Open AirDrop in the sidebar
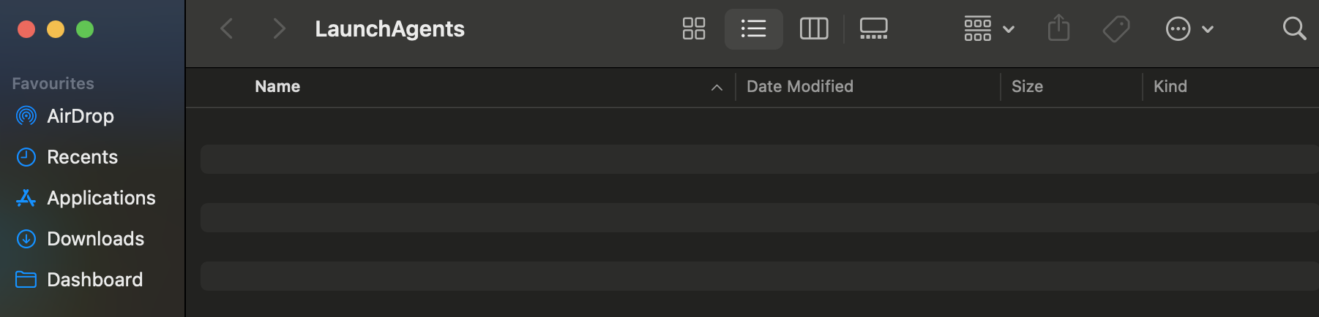 click(x=80, y=116)
